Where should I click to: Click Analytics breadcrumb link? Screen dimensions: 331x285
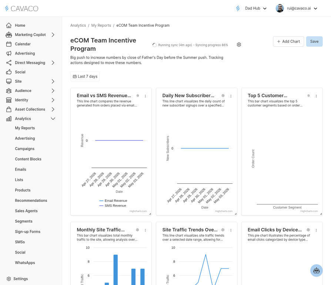(78, 25)
